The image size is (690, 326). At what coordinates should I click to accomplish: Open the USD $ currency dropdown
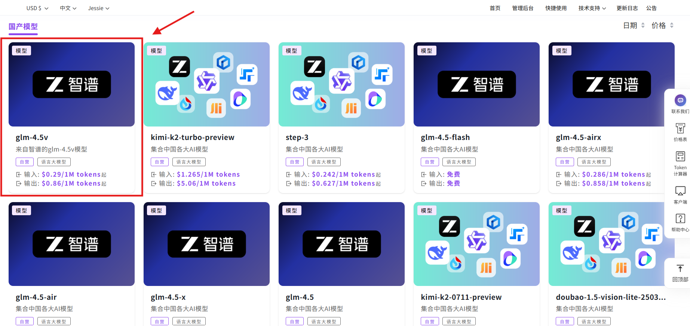point(37,8)
